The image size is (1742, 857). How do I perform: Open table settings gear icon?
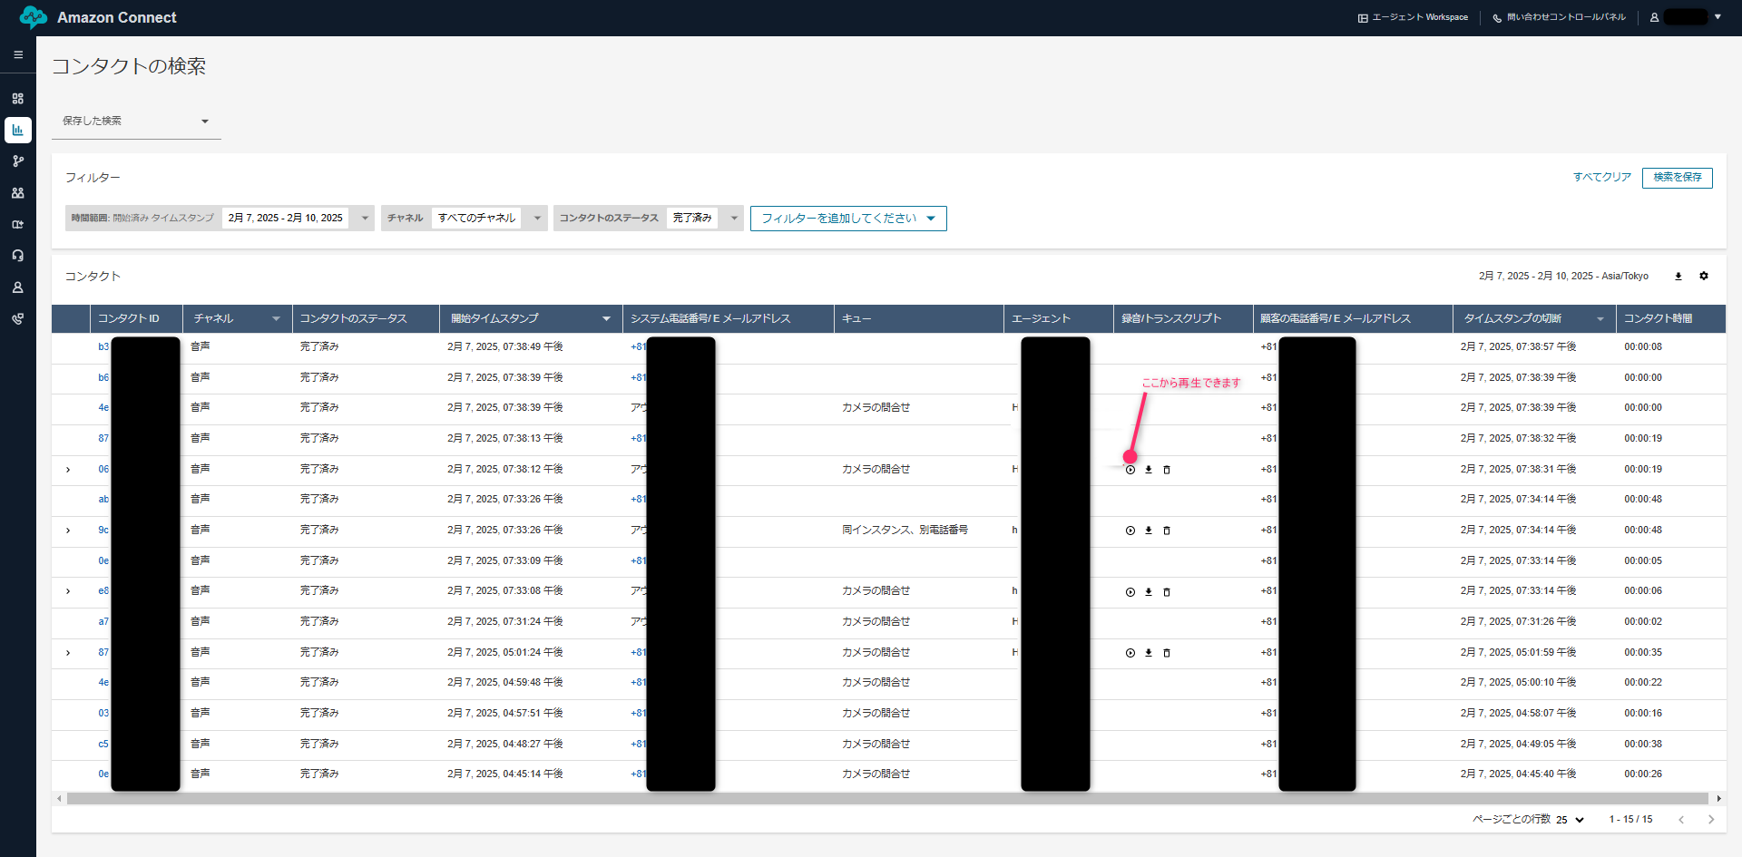[1703, 276]
